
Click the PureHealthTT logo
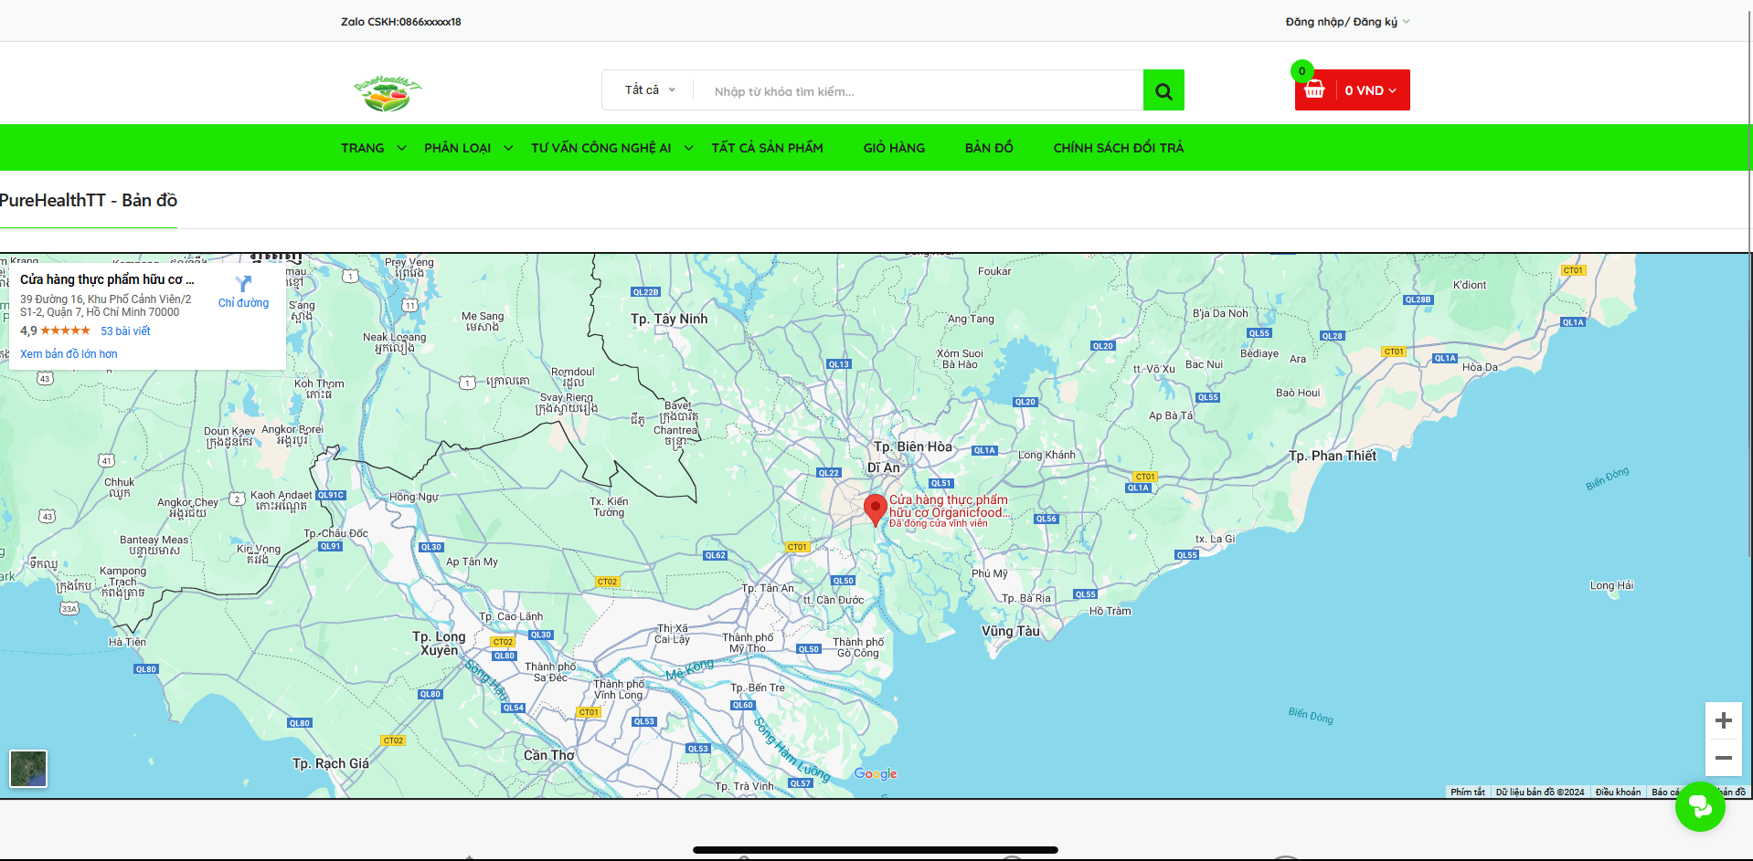click(x=388, y=93)
